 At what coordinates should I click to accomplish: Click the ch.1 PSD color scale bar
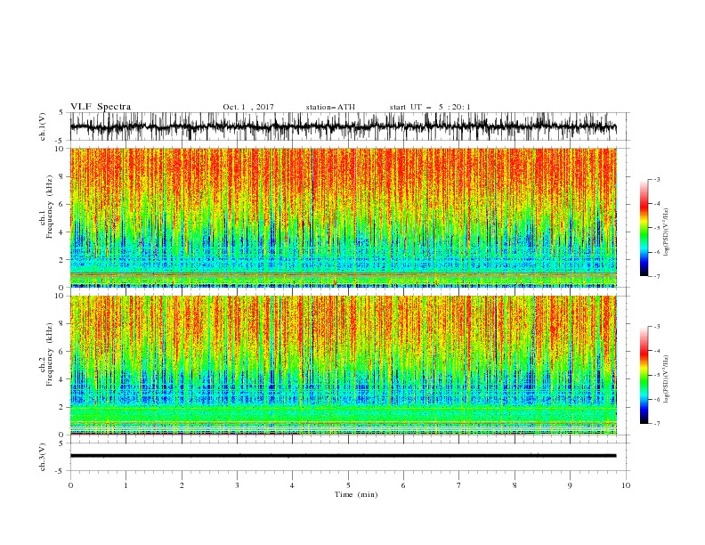[644, 228]
